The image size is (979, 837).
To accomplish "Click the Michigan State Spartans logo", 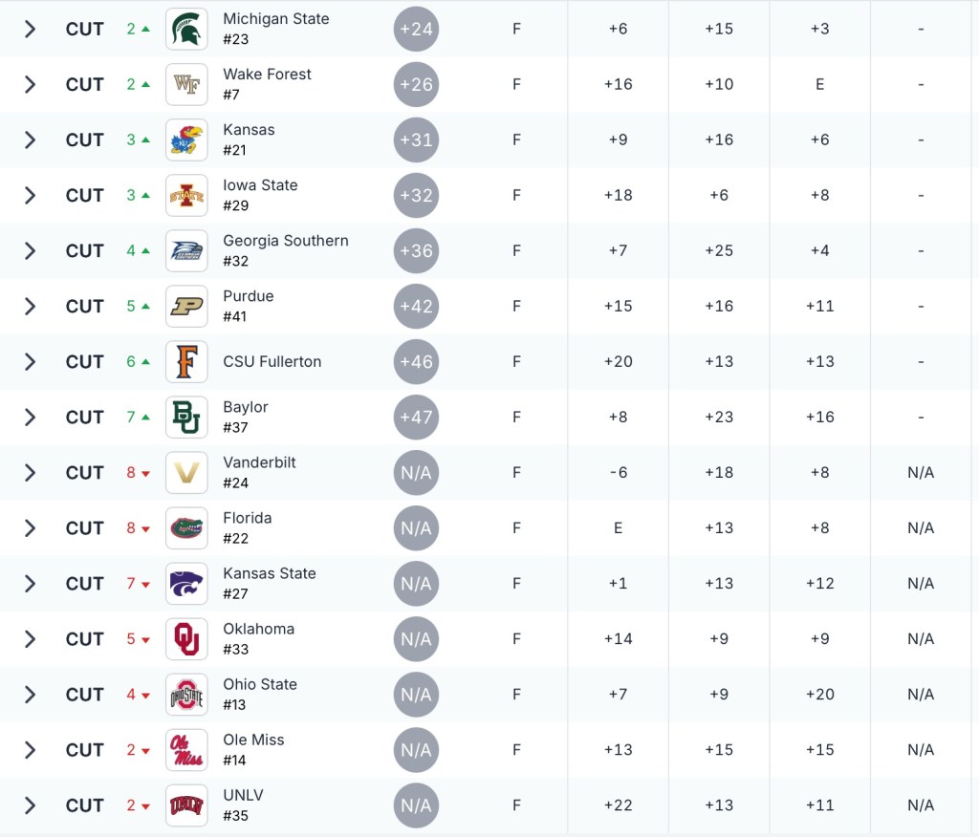I will coord(186,29).
